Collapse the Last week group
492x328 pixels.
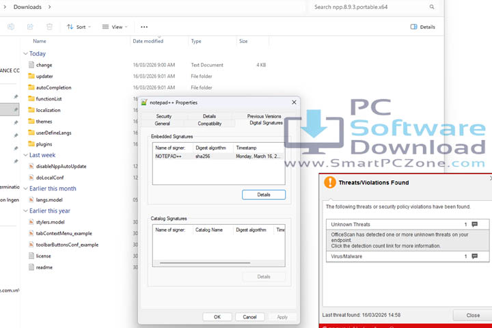26,155
